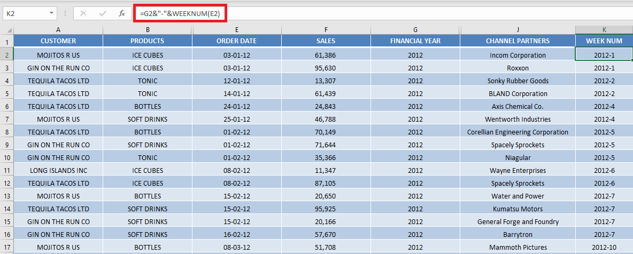Click the Cancel X icon in formula bar
This screenshot has height=254, width=633.
[83, 13]
